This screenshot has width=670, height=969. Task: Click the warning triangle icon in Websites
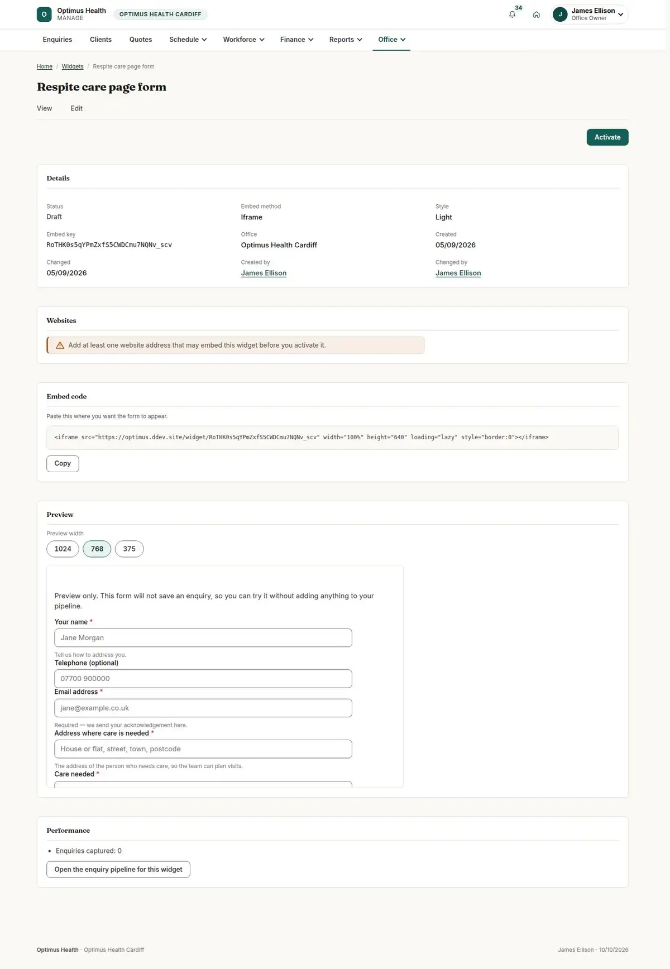pyautogui.click(x=60, y=346)
